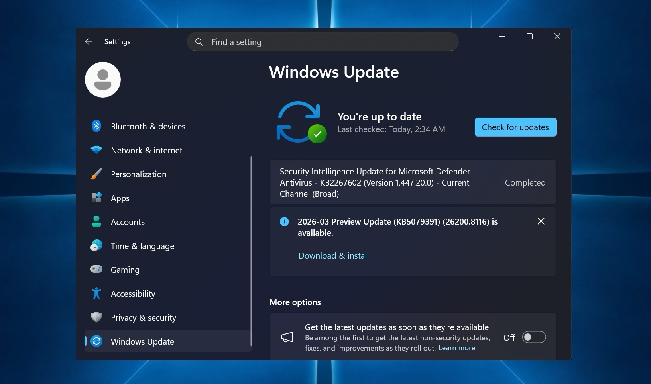Screen dimensions: 651x384
Task: Go to Privacy & security settings
Action: pyautogui.click(x=143, y=317)
